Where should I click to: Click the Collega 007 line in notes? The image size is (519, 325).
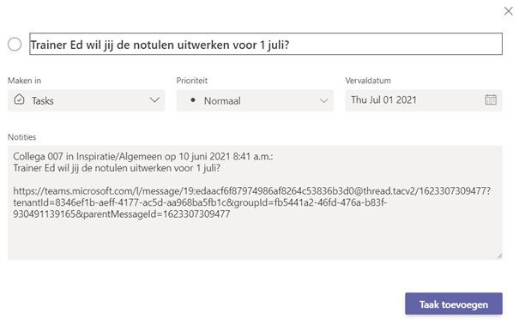point(143,156)
